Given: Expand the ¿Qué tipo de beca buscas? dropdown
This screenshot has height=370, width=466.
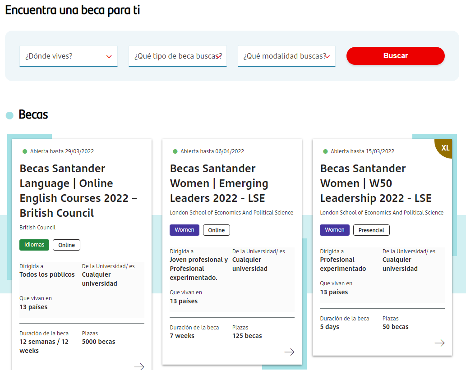Looking at the screenshot, I should click(178, 56).
